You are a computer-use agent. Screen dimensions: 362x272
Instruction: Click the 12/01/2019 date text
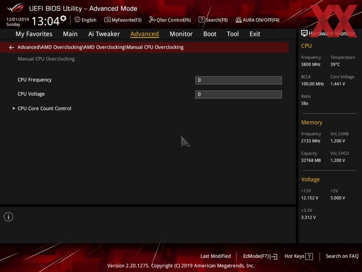[18, 19]
